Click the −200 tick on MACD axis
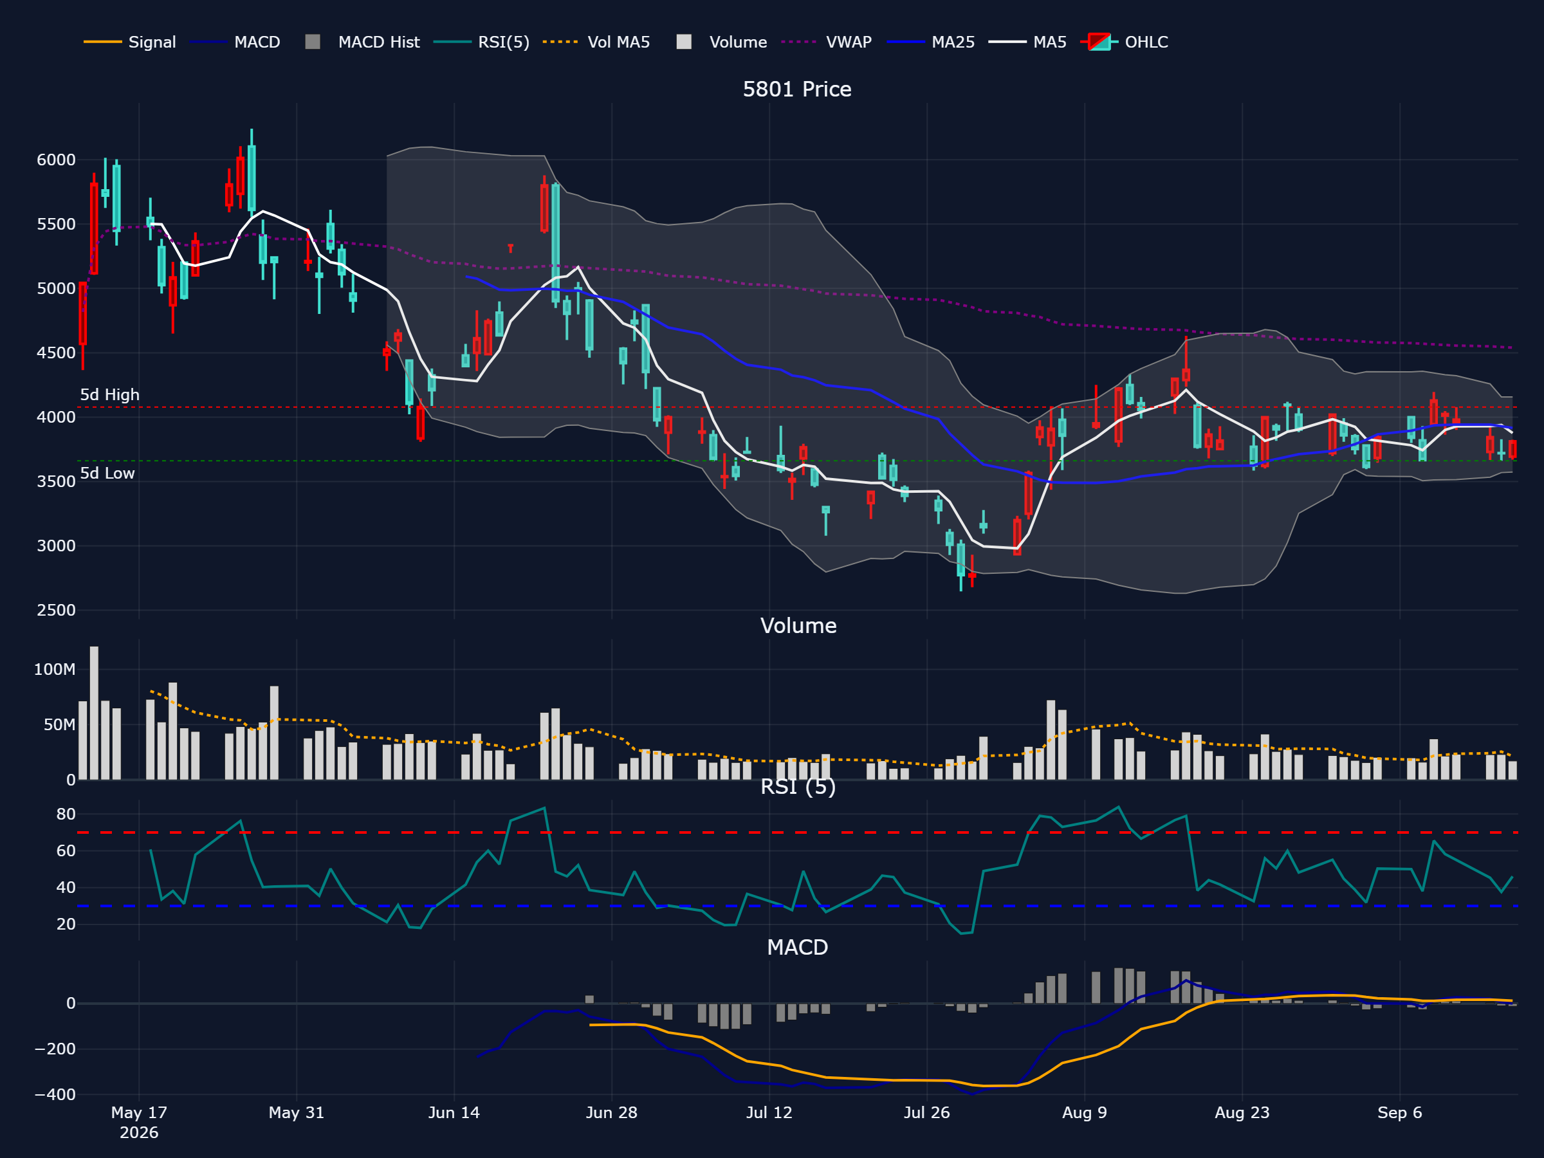1544x1158 pixels. [55, 1049]
